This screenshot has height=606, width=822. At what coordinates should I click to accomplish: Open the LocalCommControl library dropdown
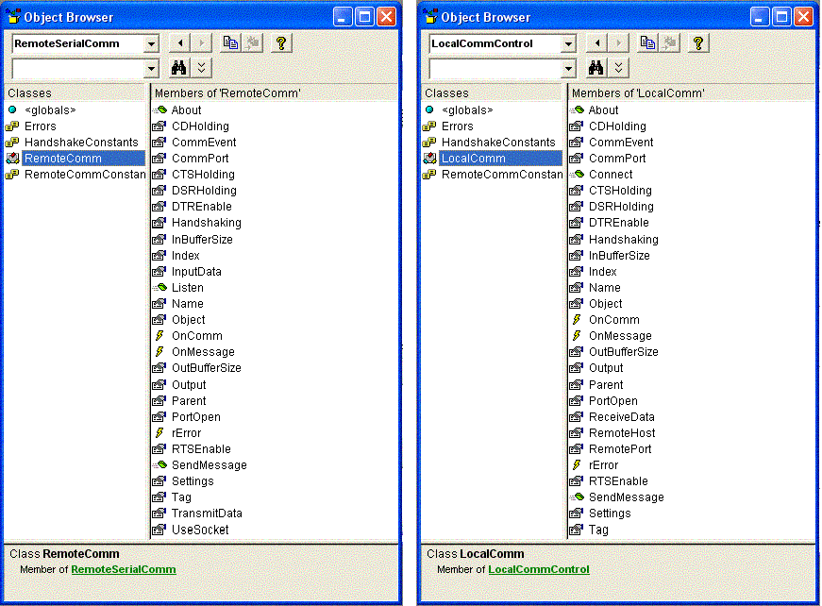(568, 43)
